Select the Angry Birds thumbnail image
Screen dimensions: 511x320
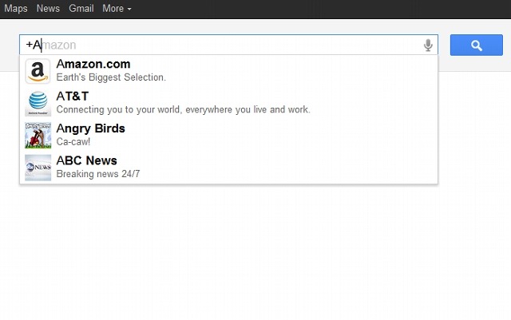tap(38, 135)
